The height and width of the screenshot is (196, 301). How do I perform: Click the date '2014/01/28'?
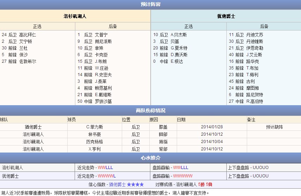point(212,127)
